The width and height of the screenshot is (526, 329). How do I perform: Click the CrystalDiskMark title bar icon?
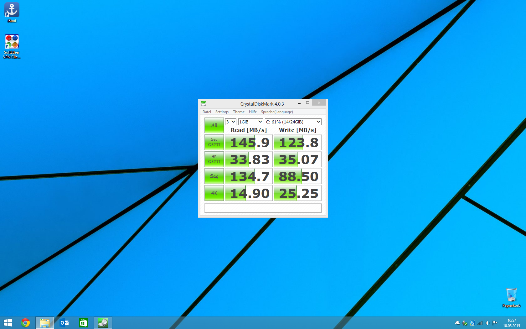click(204, 104)
